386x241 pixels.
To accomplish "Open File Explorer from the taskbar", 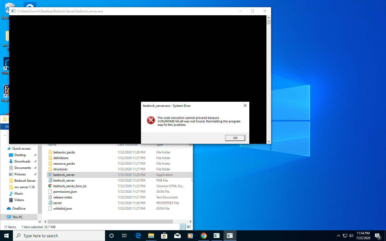I will [x=151, y=236].
